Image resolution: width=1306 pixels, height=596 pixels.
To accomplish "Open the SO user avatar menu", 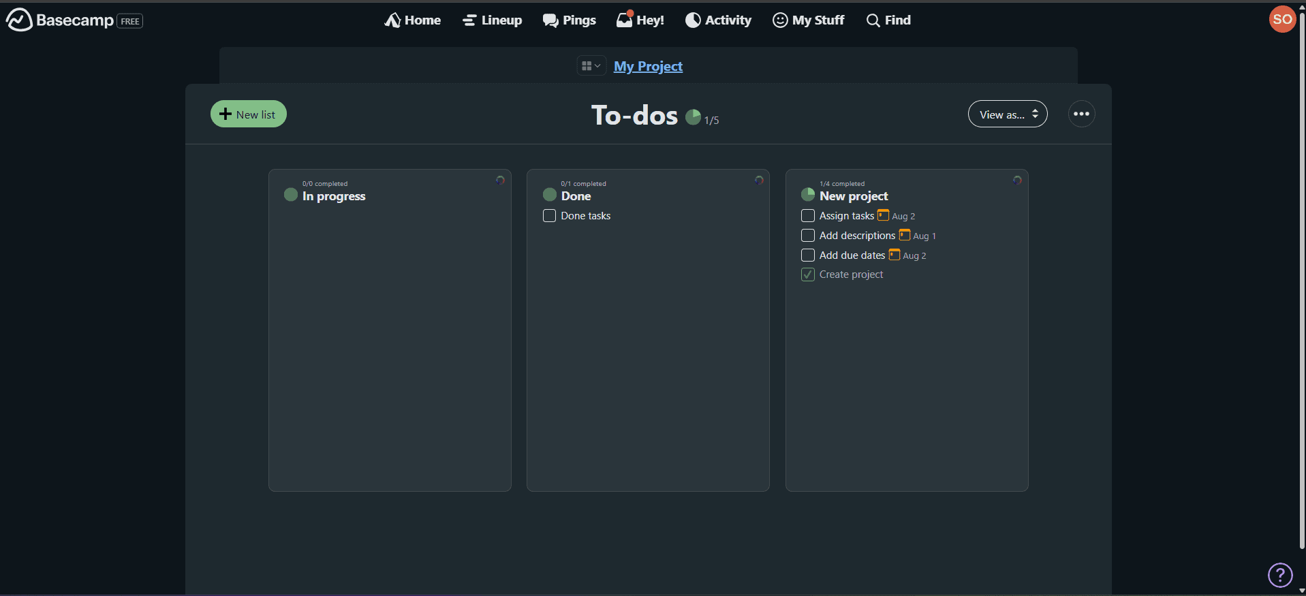I will click(1281, 19).
